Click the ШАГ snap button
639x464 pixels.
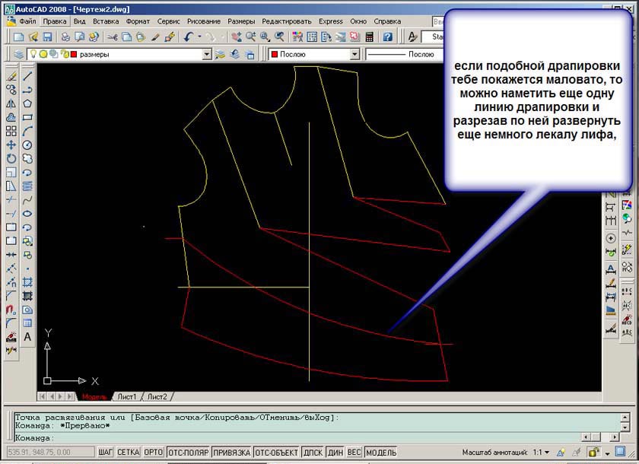coord(106,453)
